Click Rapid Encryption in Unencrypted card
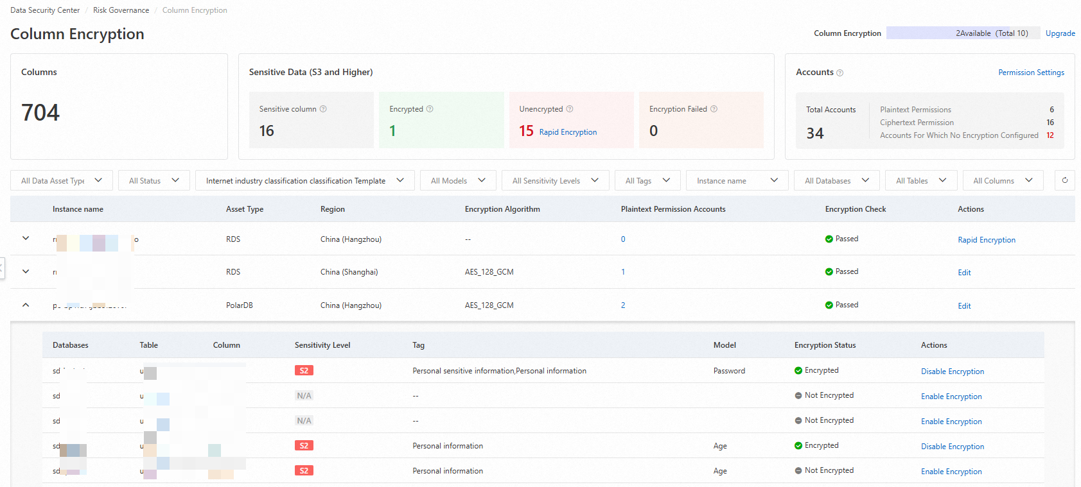This screenshot has height=487, width=1081. click(x=568, y=132)
